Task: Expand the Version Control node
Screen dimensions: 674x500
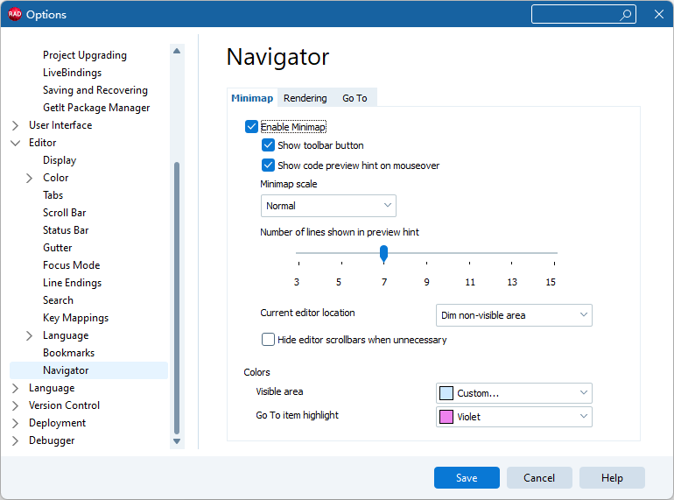Action: pos(16,405)
